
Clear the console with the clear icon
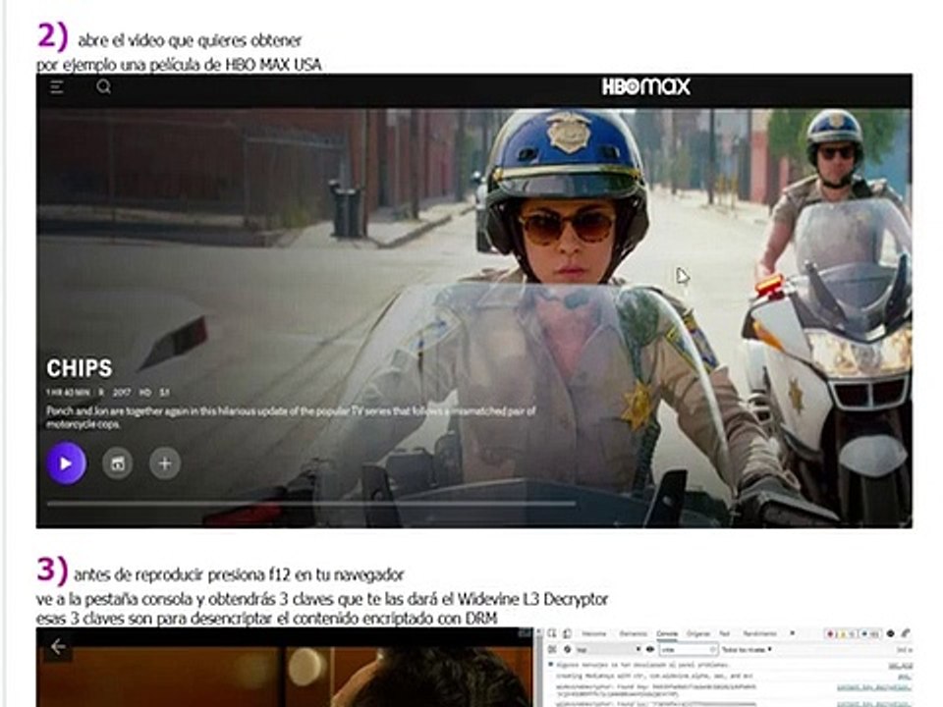567,649
